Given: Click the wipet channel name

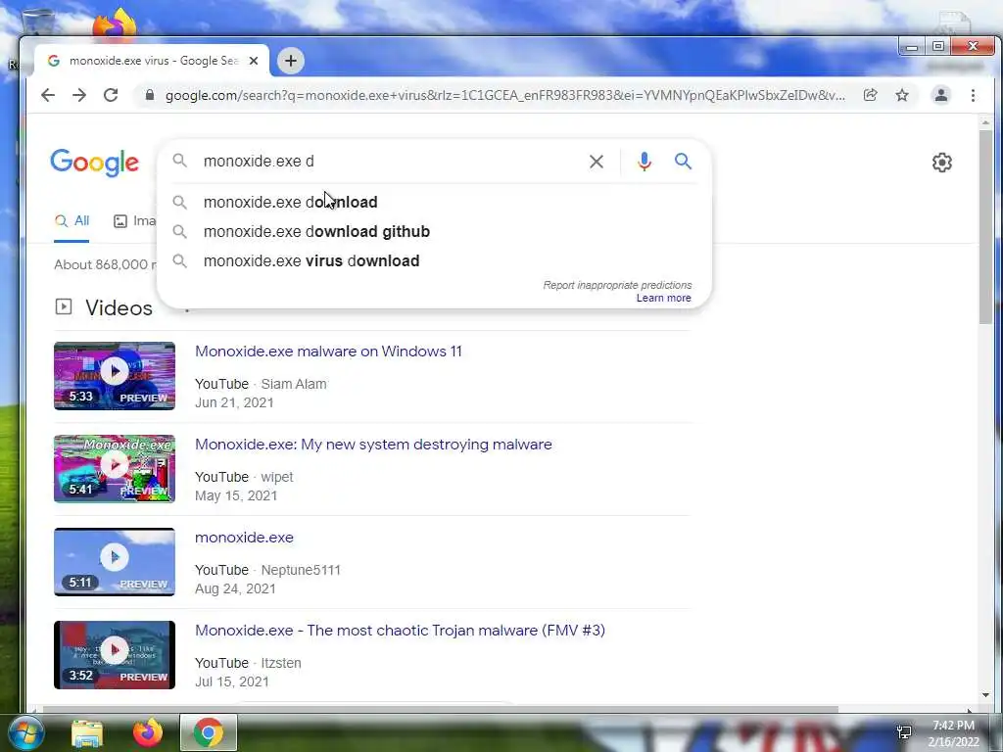Looking at the screenshot, I should pos(277,477).
